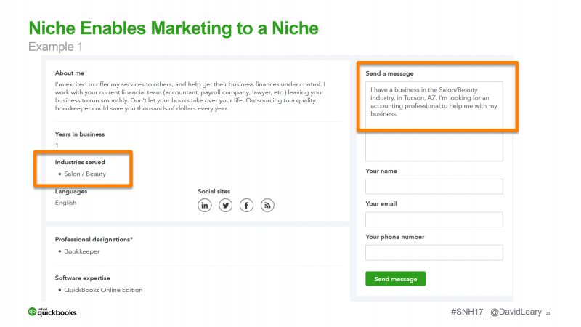
Task: Click the English language entry
Action: point(65,203)
